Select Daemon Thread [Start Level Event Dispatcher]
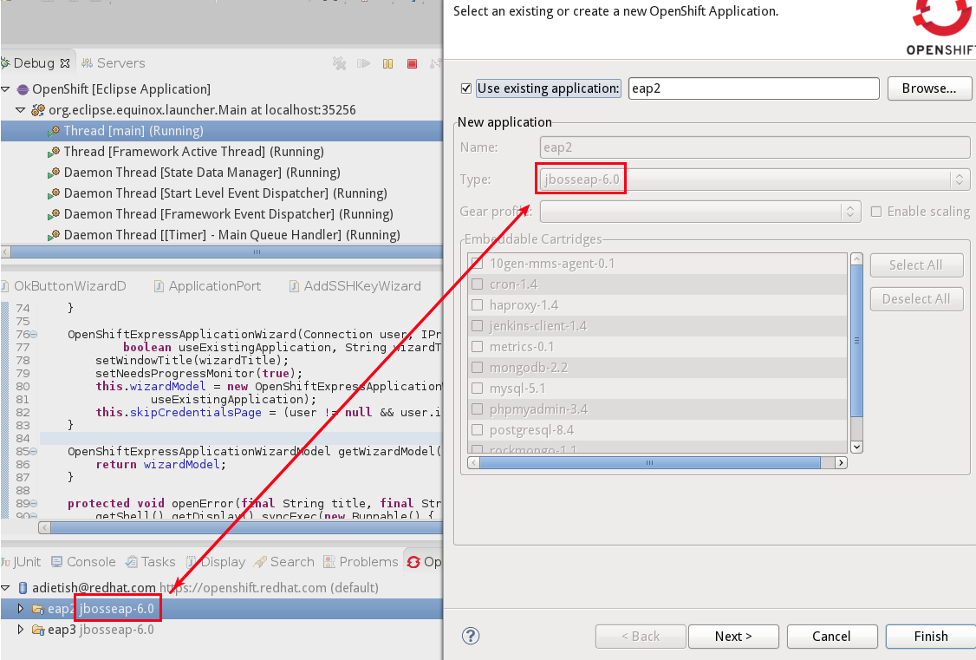Image resolution: width=976 pixels, height=660 pixels. point(222,193)
